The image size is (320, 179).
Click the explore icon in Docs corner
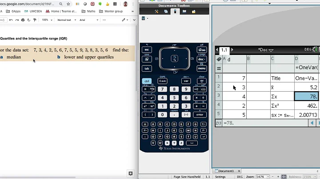click(x=131, y=173)
